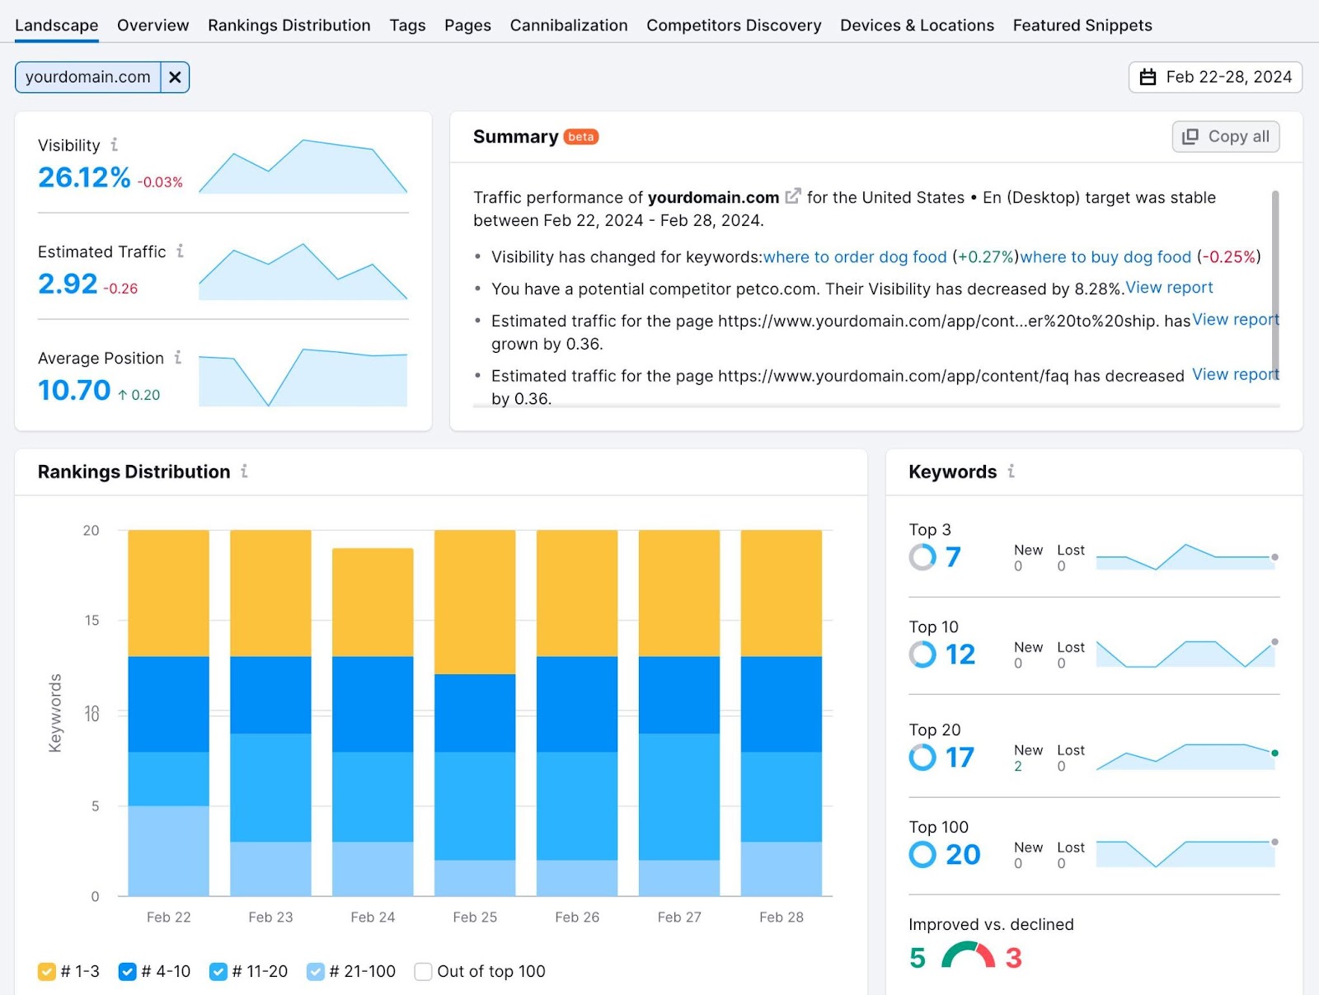Select the yourdomain.com filter chip
This screenshot has width=1319, height=995.
[x=87, y=77]
